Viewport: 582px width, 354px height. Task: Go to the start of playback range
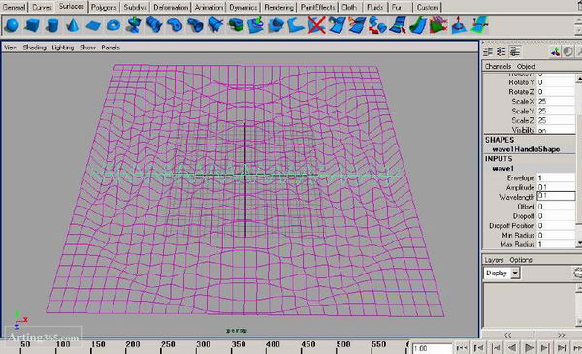tap(462, 348)
